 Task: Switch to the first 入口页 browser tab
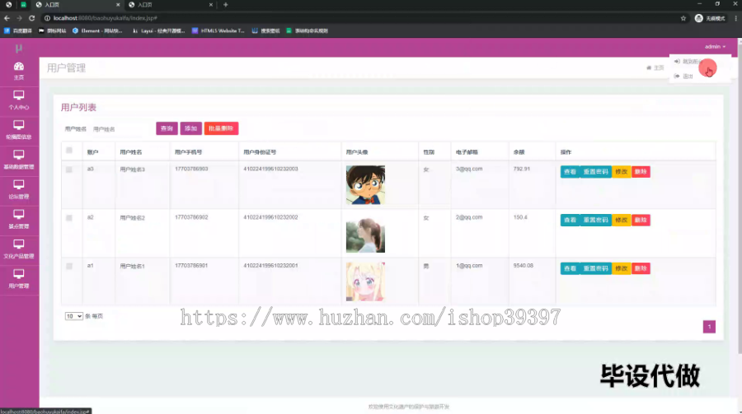point(77,5)
